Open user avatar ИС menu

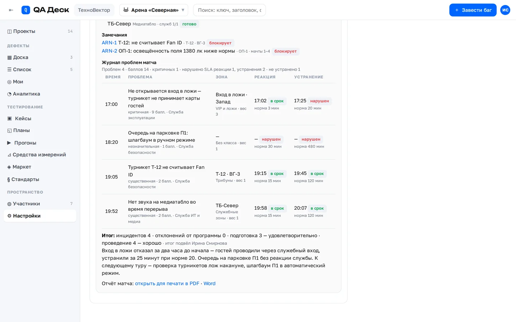coord(505,10)
